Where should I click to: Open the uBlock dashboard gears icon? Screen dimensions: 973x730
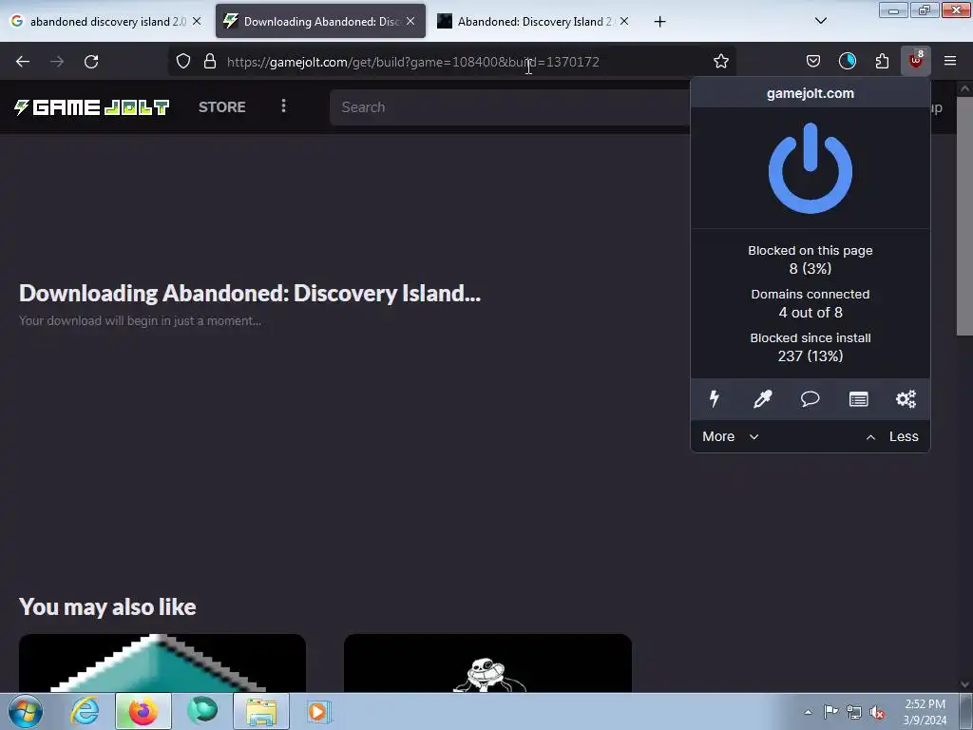click(906, 398)
